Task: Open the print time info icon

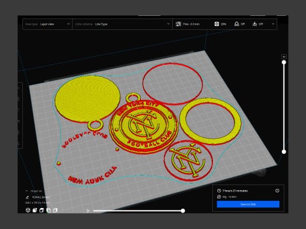Action: pyautogui.click(x=277, y=191)
